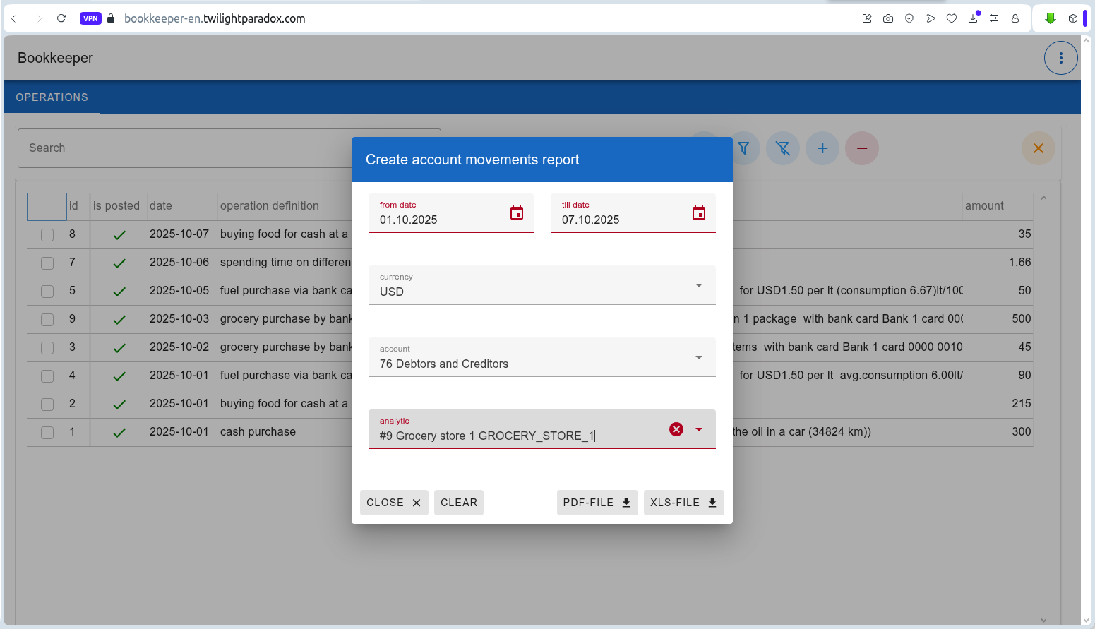Click the orange X close button

pyautogui.click(x=1038, y=148)
